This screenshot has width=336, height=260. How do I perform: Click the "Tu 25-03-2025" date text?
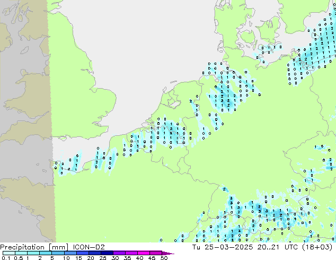click(223, 247)
